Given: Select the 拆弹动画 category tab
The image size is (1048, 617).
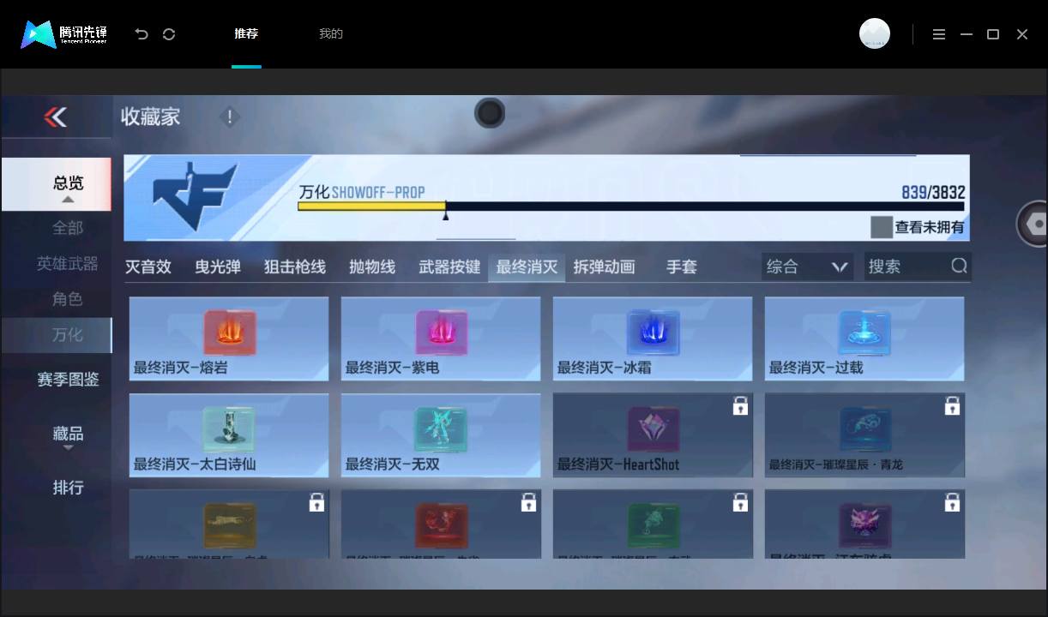Looking at the screenshot, I should point(604,267).
